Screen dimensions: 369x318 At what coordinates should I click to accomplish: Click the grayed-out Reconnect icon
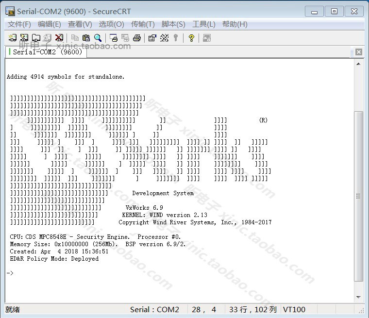[48, 38]
